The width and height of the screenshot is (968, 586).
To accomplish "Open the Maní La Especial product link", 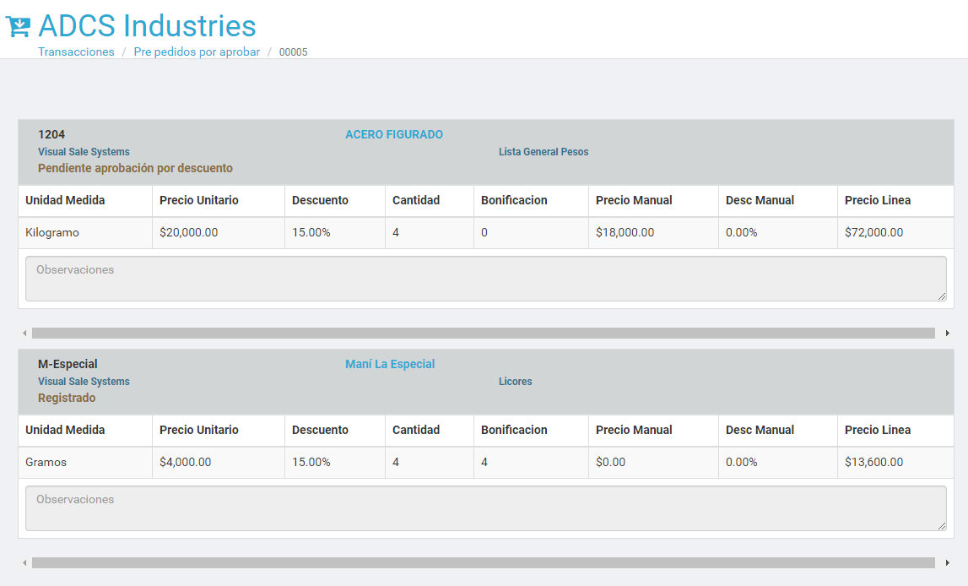I will click(x=390, y=364).
